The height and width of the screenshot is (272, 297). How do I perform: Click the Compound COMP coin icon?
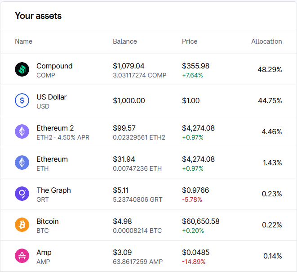click(22, 69)
